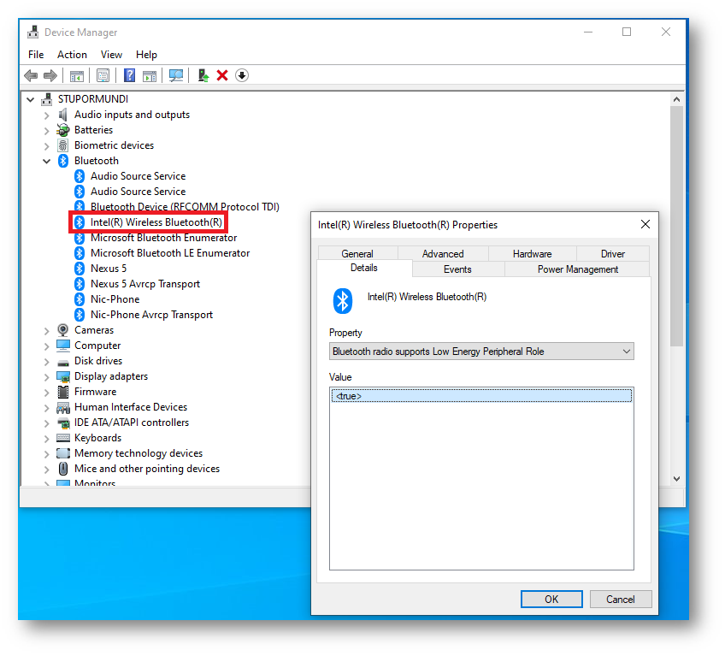Expand the Keyboards node
This screenshot has height=656, width=725.
pyautogui.click(x=47, y=439)
